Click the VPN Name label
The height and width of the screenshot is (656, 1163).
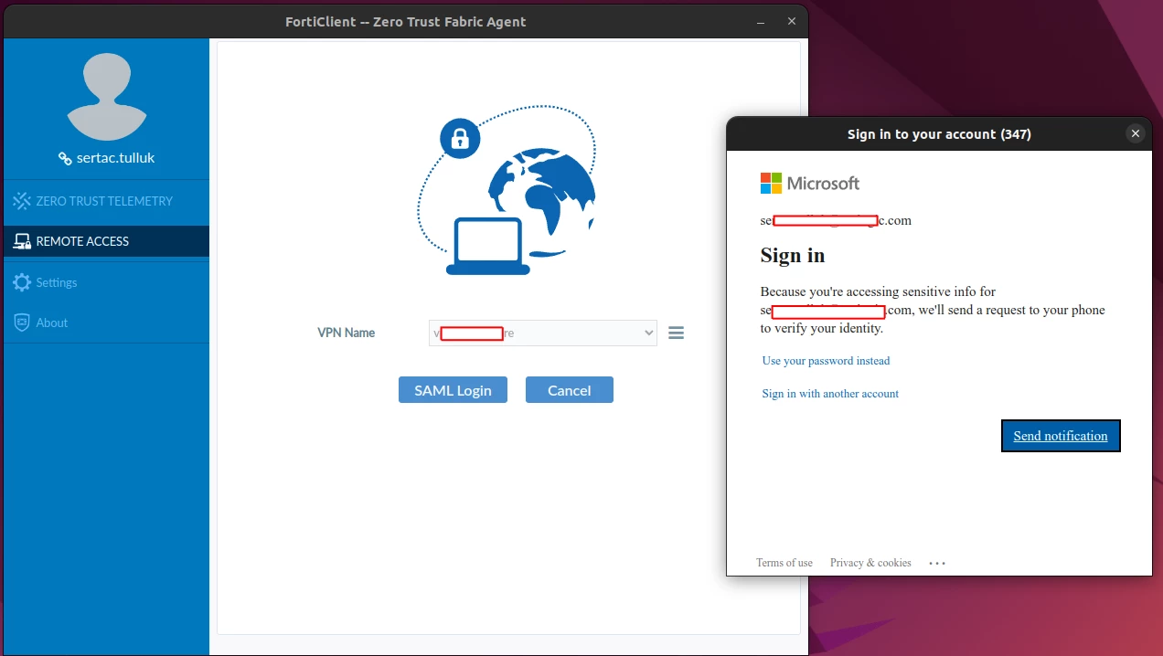click(x=347, y=333)
